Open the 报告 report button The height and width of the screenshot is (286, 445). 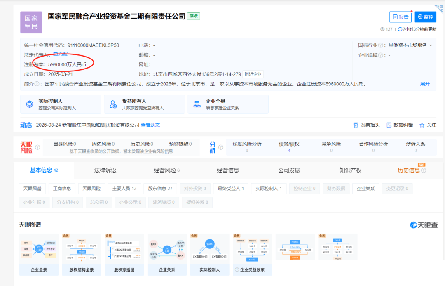(400, 17)
